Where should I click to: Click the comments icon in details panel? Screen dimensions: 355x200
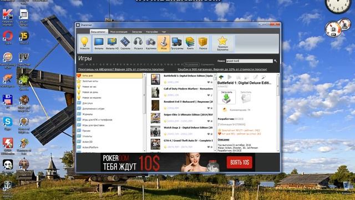[225, 110]
